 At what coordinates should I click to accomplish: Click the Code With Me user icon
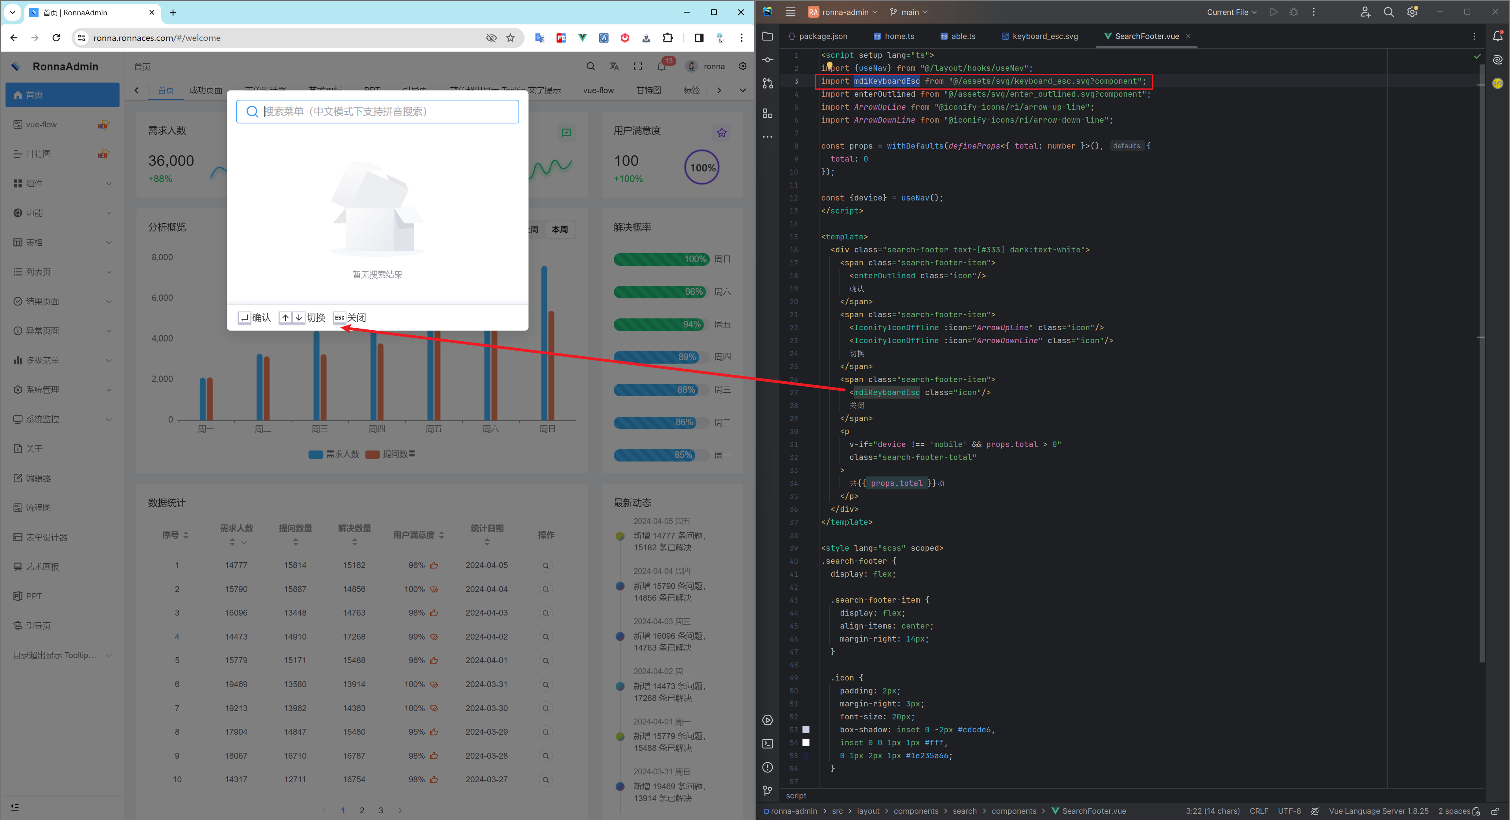click(1365, 12)
